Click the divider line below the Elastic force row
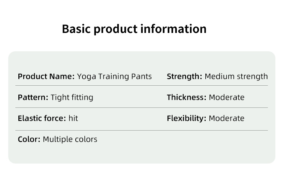 point(142,130)
